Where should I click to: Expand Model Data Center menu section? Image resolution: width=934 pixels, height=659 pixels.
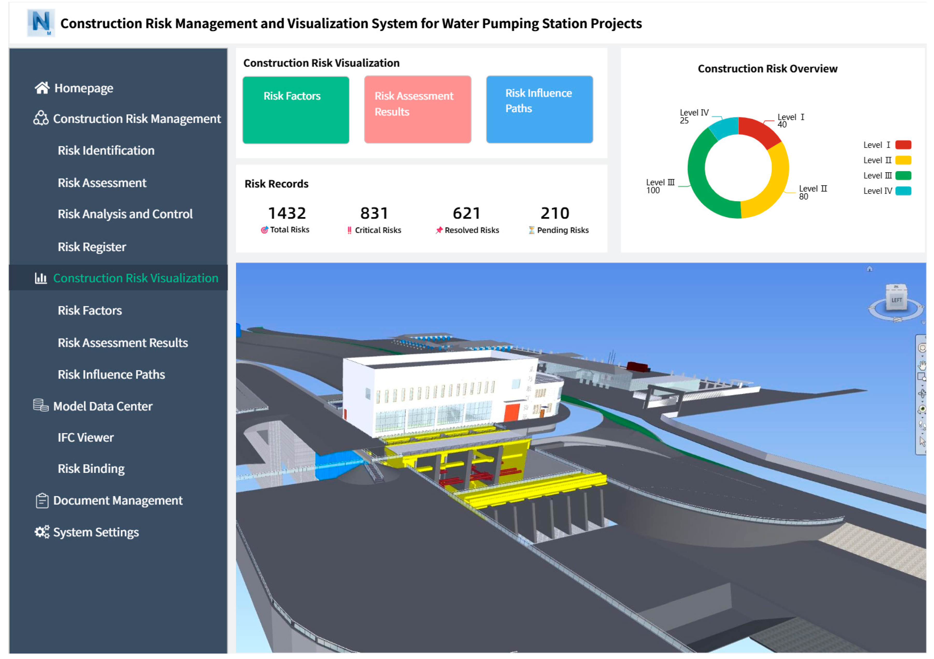tap(103, 406)
